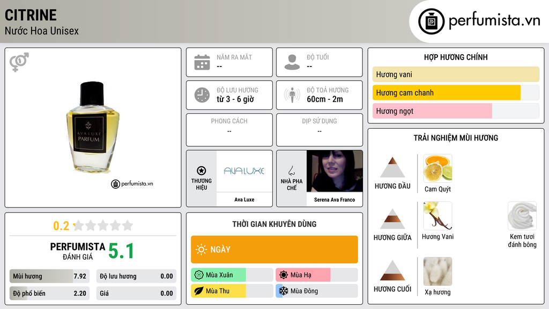
Task: Open the Cam Quýt citrus note image
Action: [x=437, y=168]
